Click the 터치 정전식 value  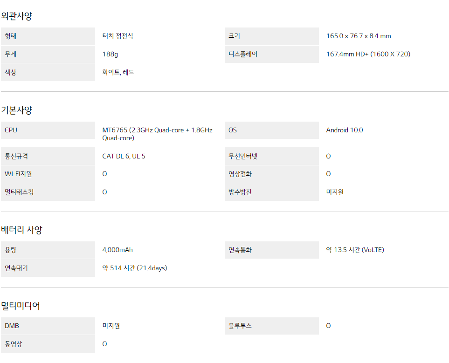point(117,36)
